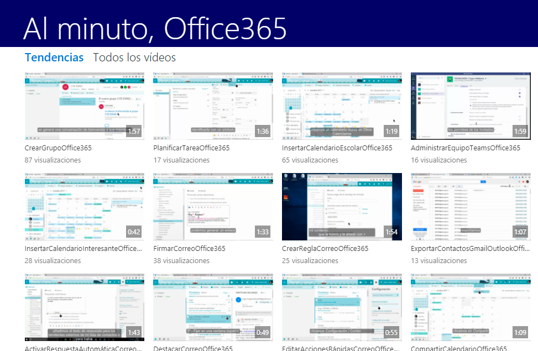Viewport: 538px width, 351px height.
Task: Click the 1:54 duration badge
Action: 391,232
